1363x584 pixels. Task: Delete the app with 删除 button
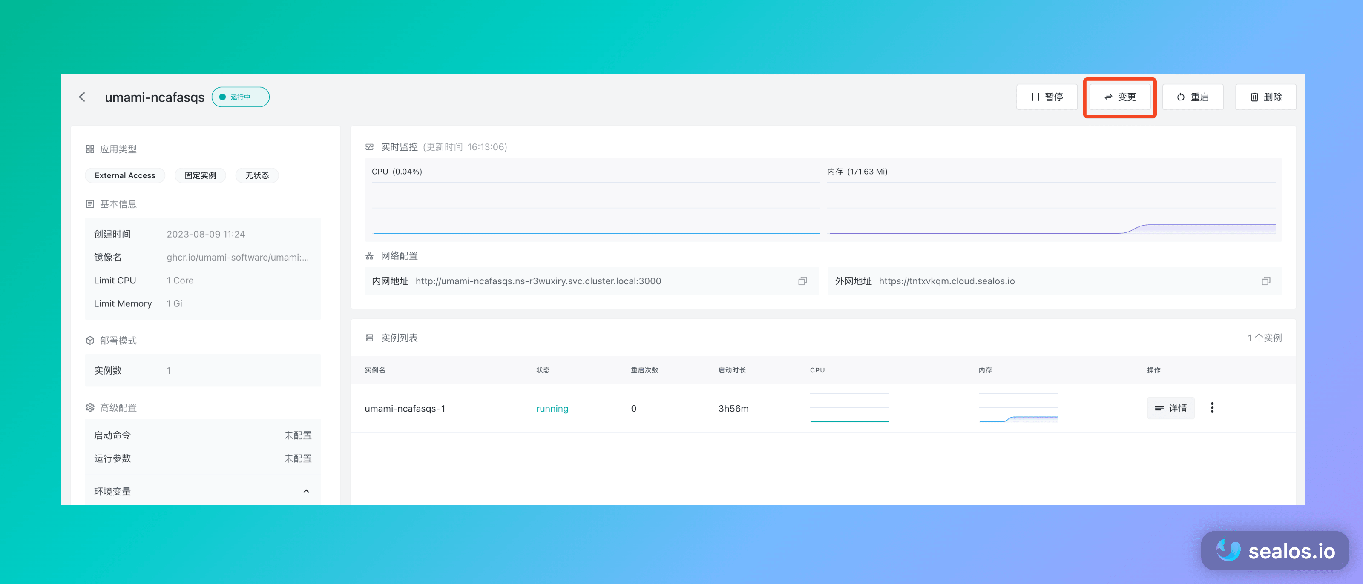1265,97
